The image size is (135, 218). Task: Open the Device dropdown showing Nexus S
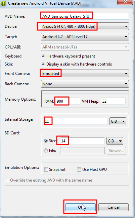click(85, 26)
